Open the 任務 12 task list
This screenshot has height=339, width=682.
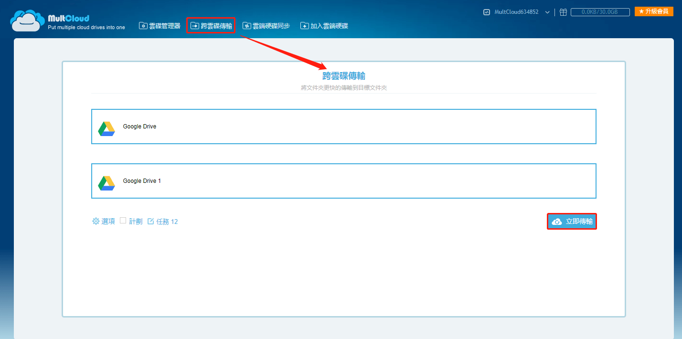coord(167,222)
